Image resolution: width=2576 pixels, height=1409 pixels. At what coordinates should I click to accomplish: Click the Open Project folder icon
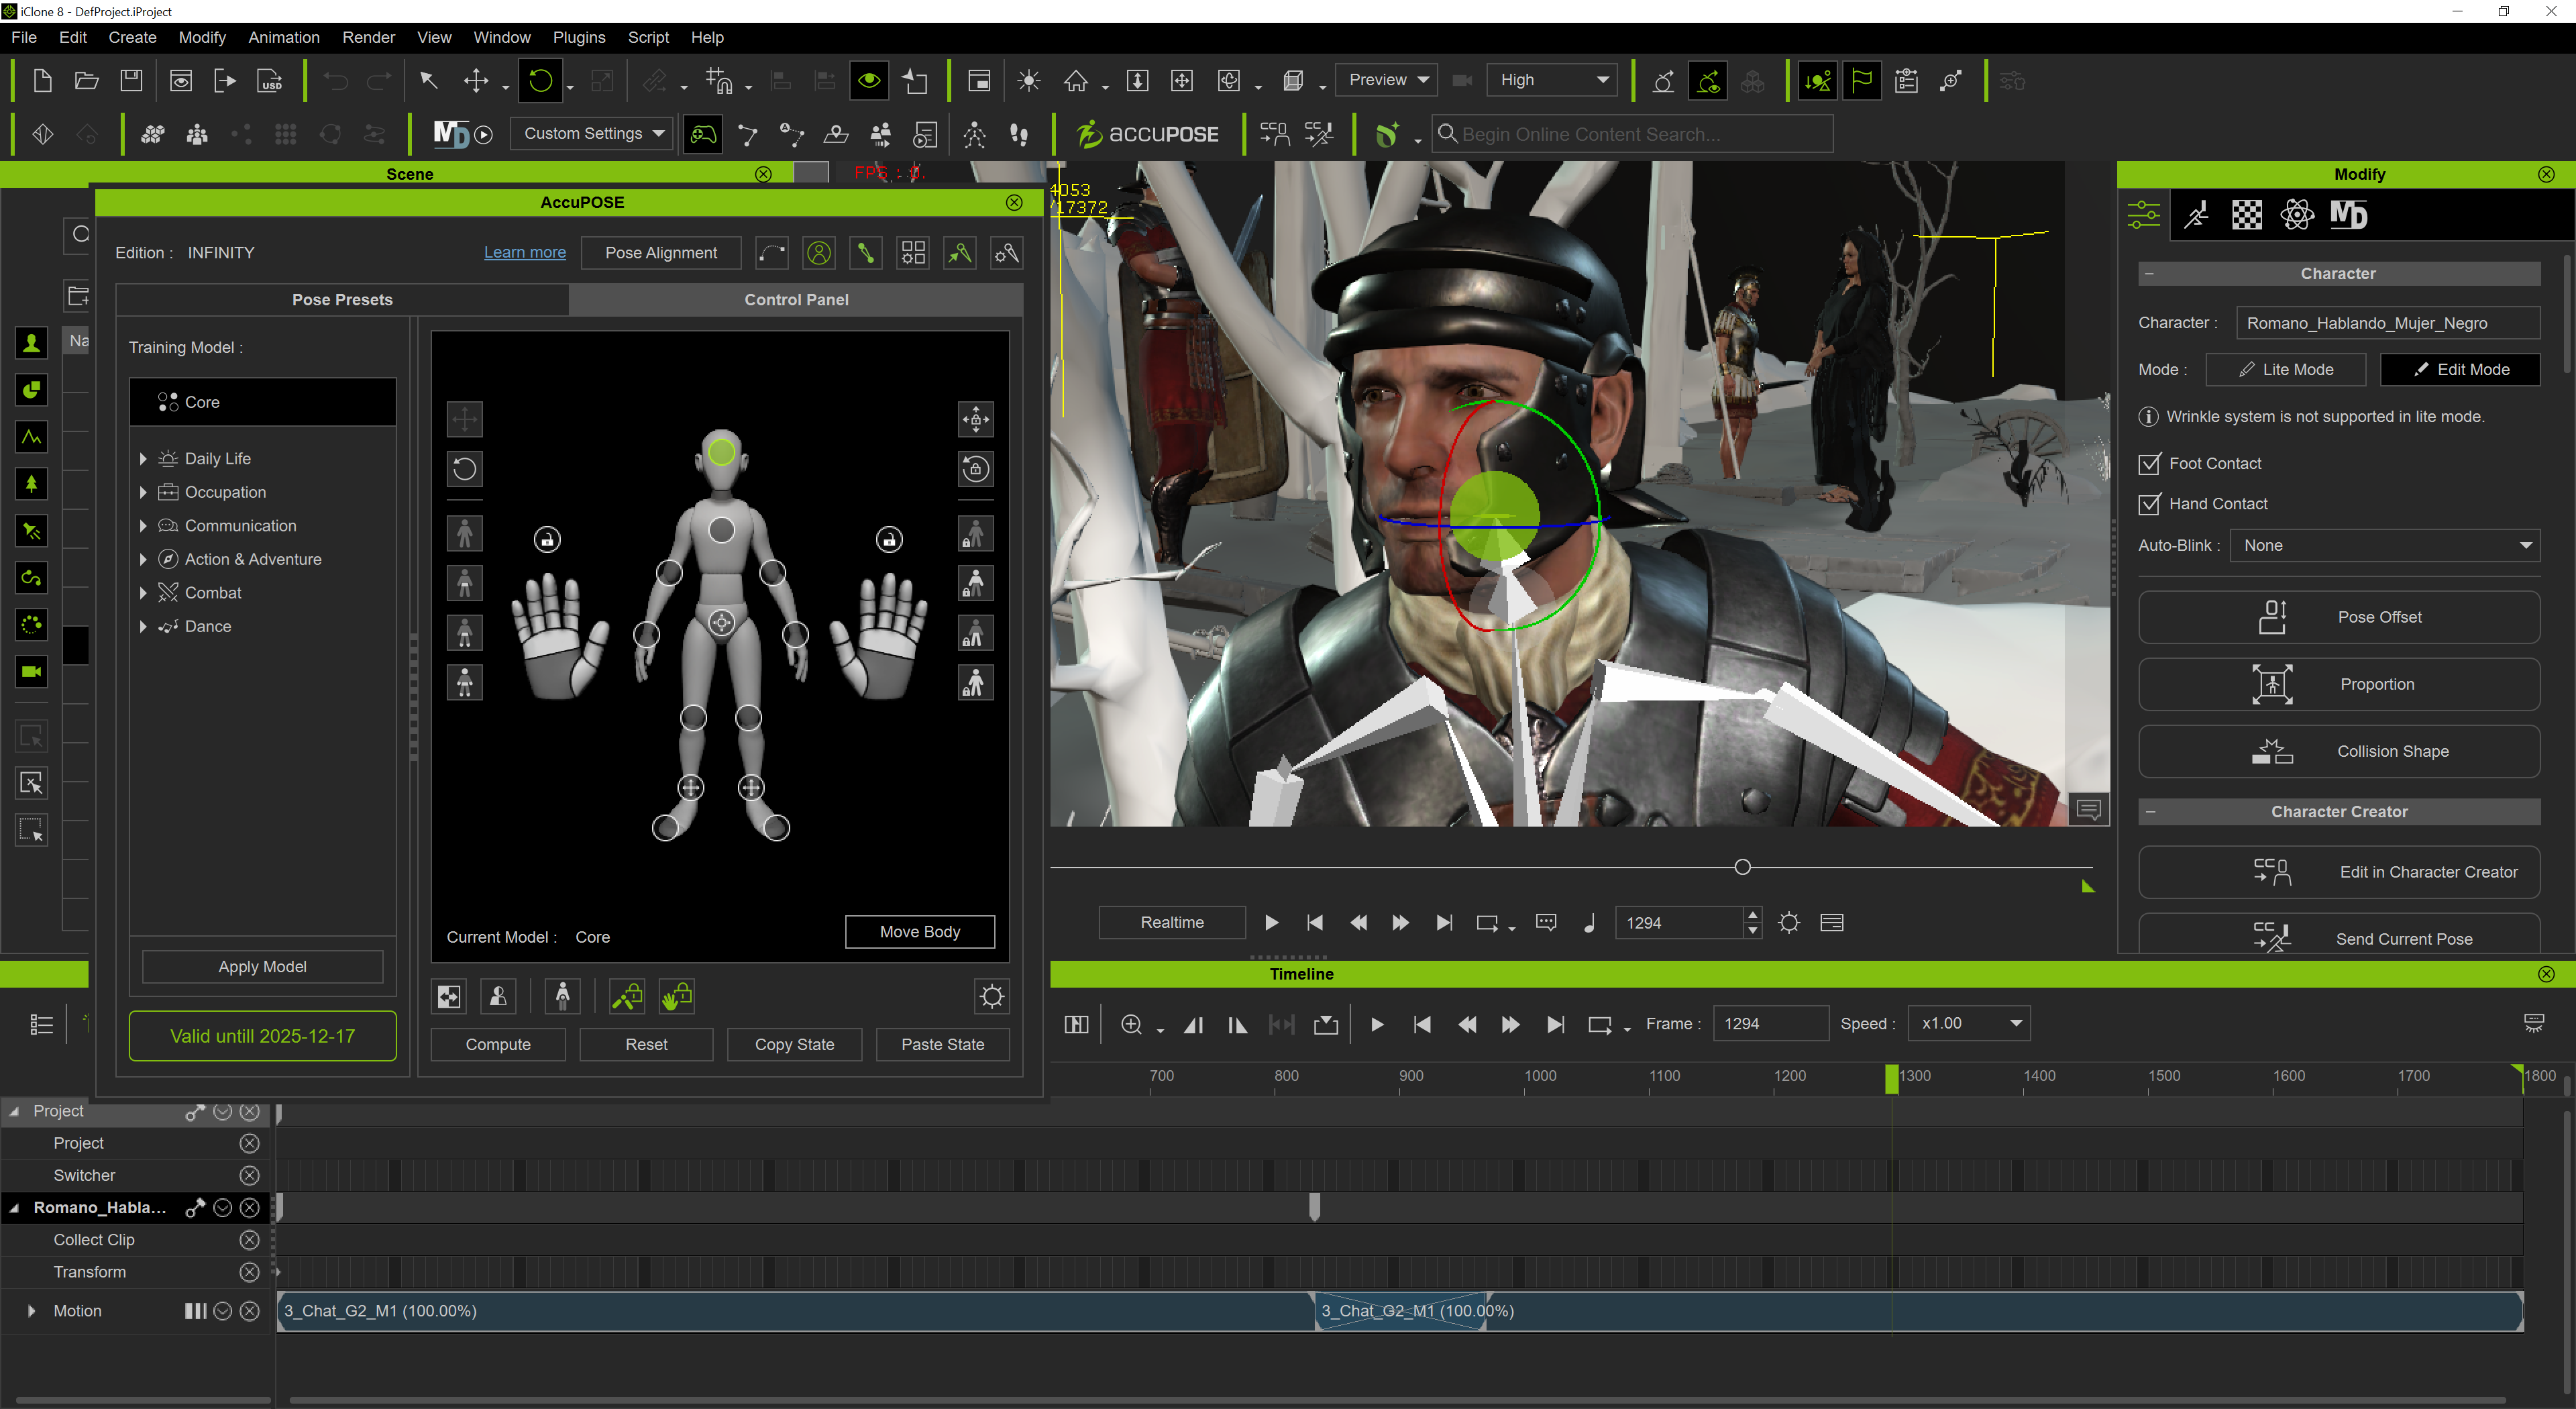pyautogui.click(x=87, y=81)
